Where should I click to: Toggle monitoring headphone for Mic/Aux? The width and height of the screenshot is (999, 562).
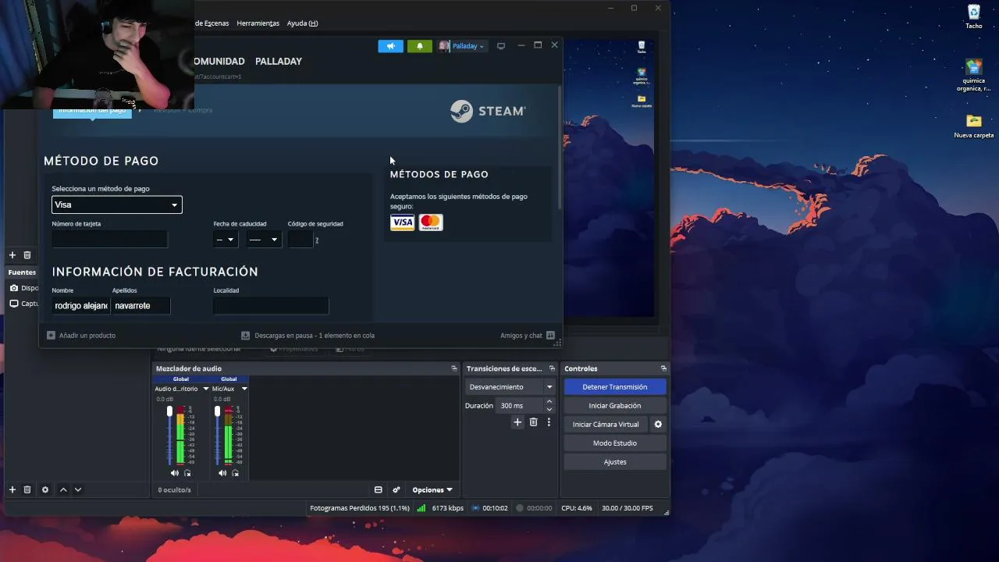click(236, 473)
